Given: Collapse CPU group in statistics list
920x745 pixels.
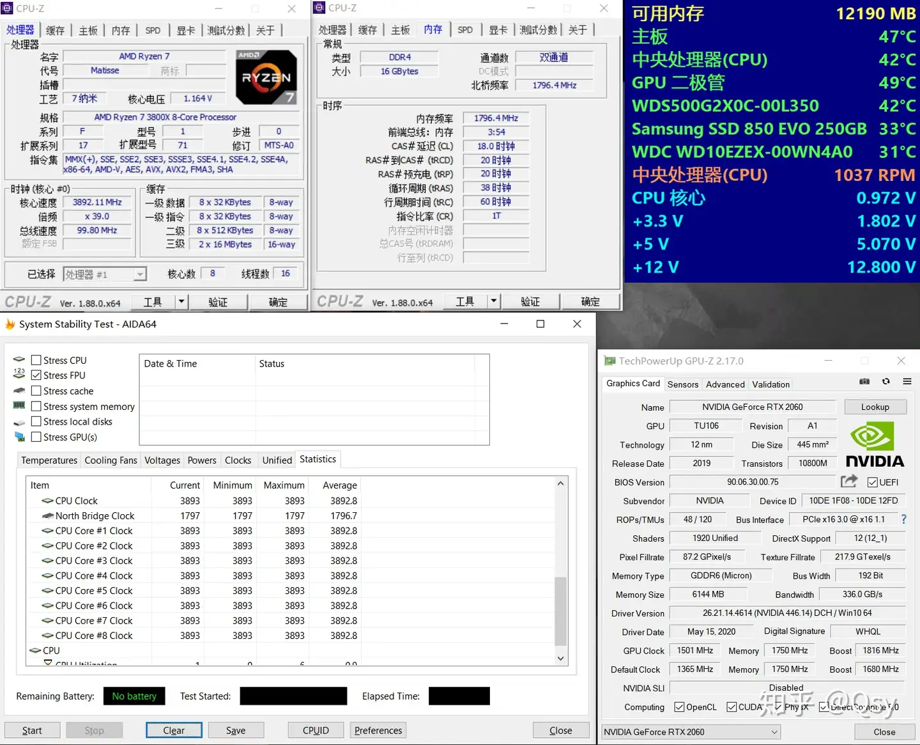Looking at the screenshot, I should (x=35, y=650).
